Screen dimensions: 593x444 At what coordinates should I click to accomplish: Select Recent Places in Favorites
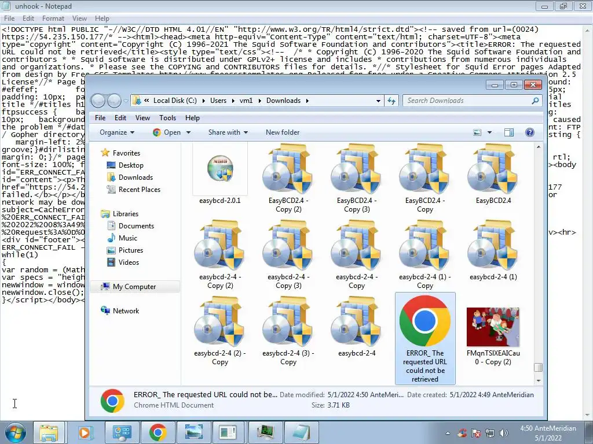pos(139,190)
